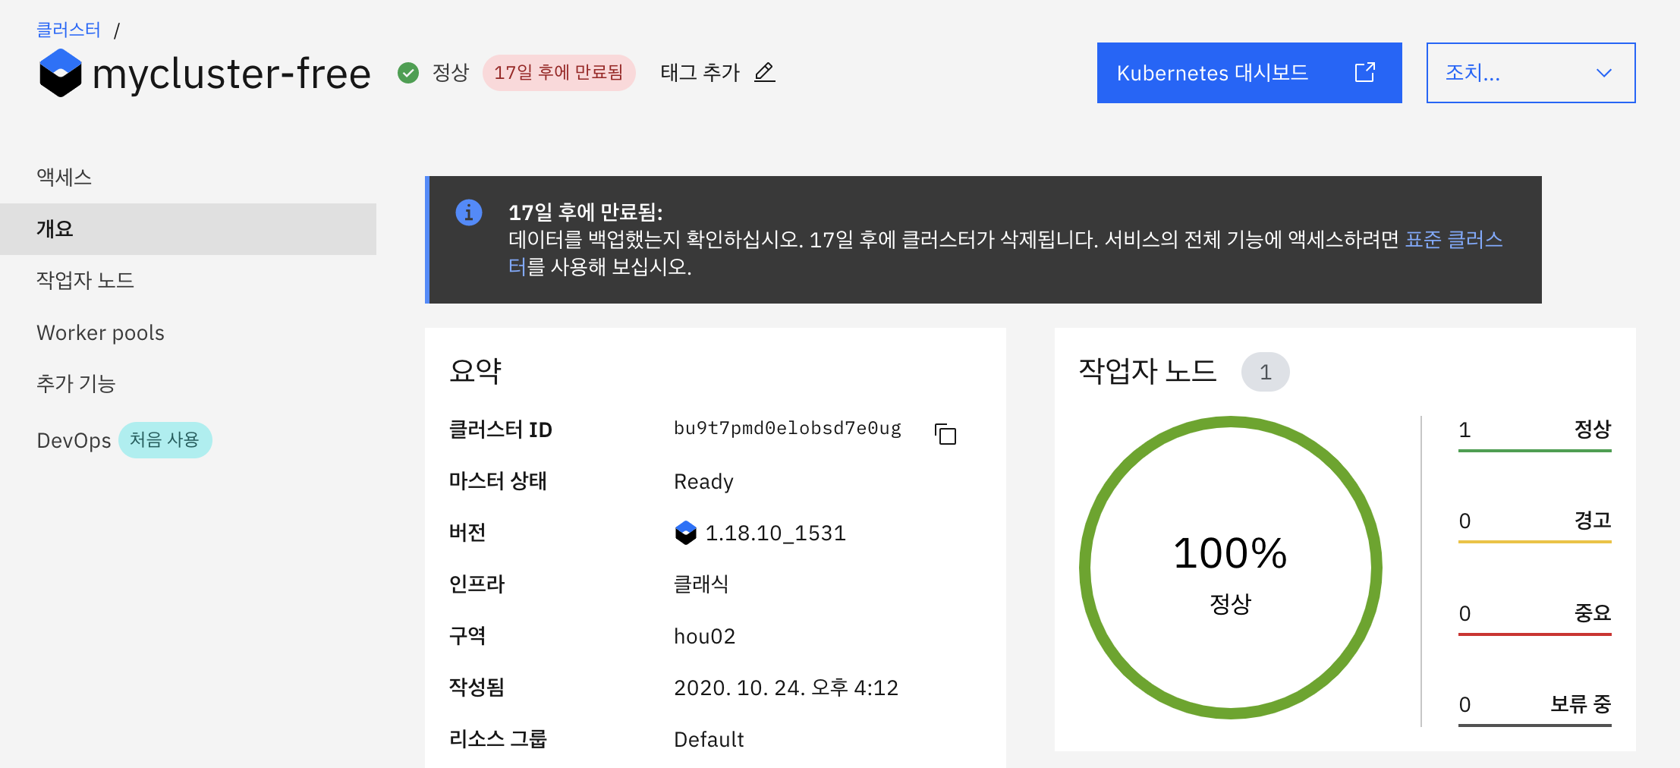Copy the cluster ID with copy icon
This screenshot has height=768, width=1680.
[945, 434]
